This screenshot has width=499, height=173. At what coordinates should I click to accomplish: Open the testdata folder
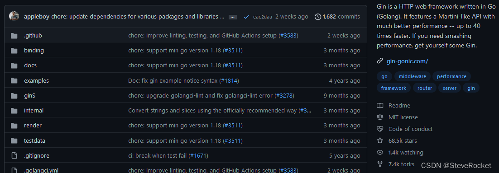click(x=34, y=140)
